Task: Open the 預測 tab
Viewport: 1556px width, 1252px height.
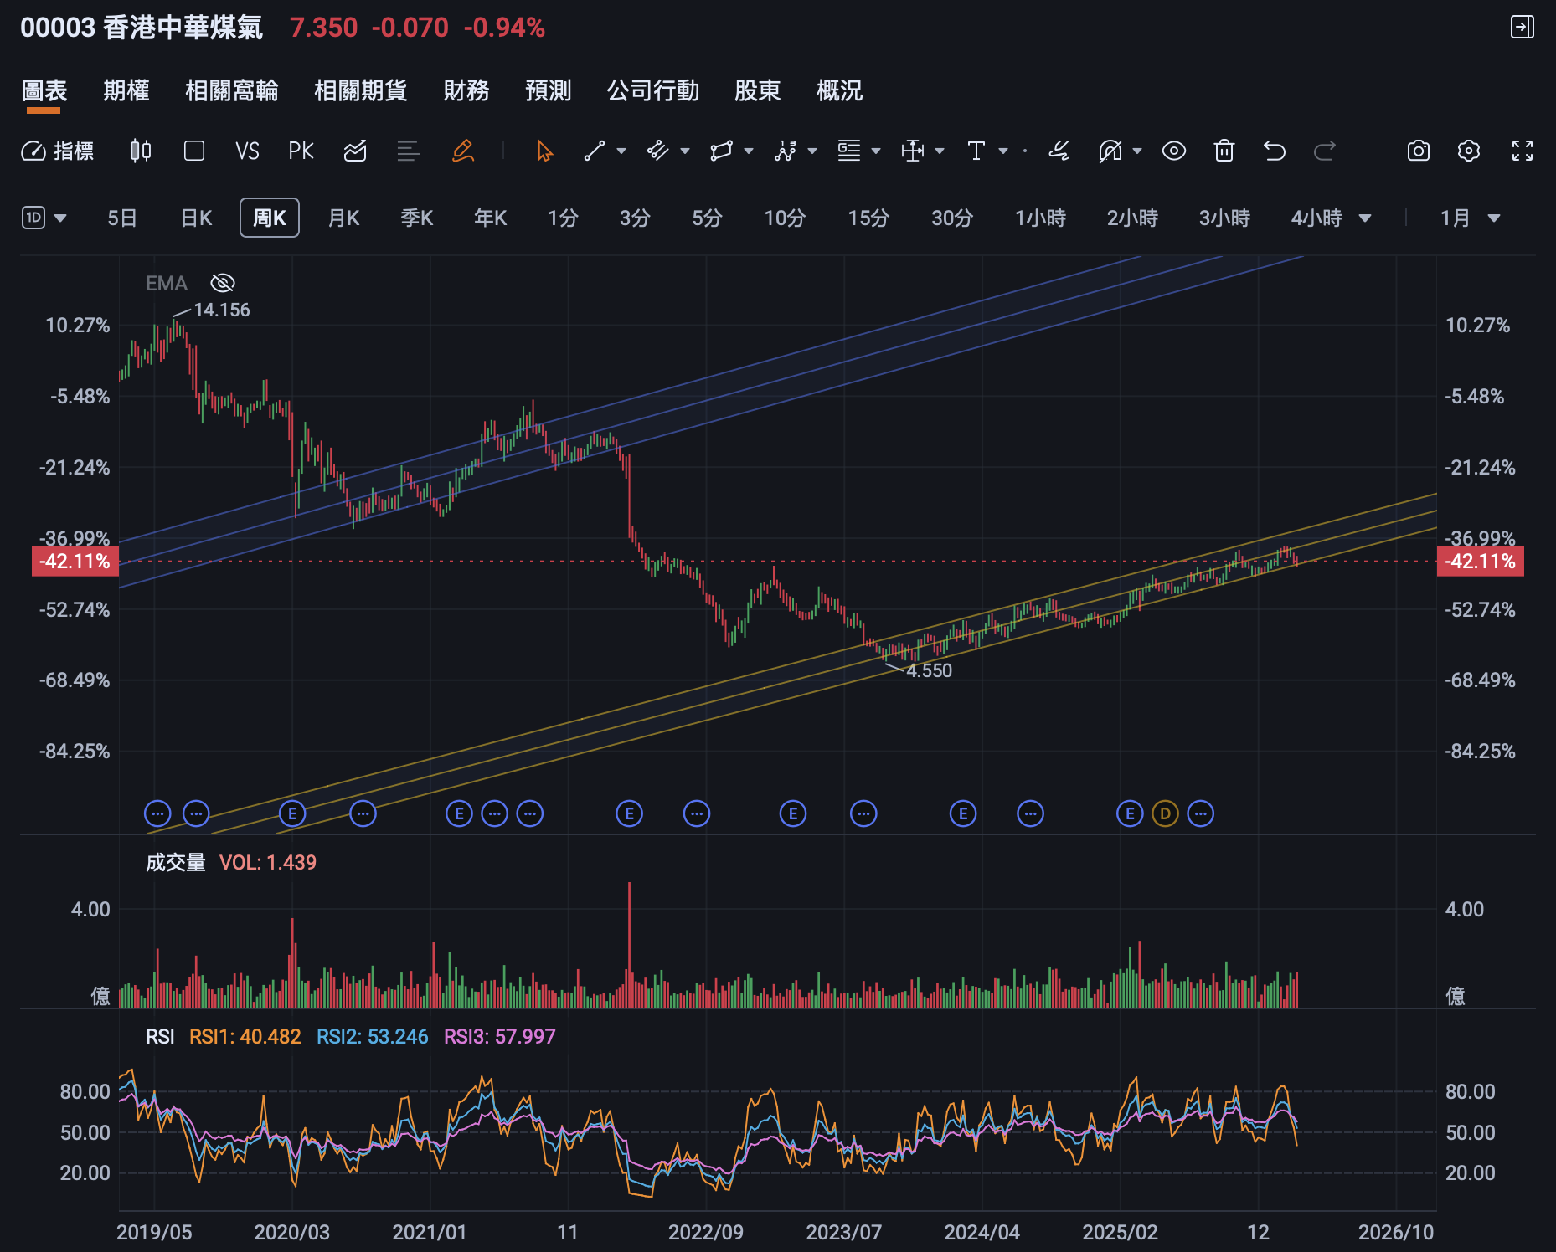Action: click(x=549, y=90)
